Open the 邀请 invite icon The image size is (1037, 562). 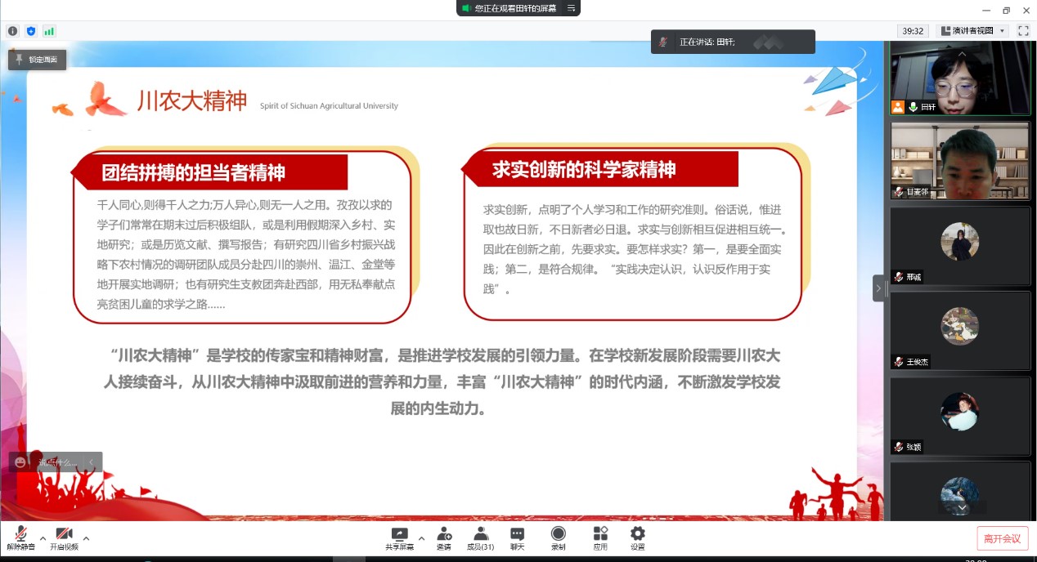pyautogui.click(x=444, y=537)
